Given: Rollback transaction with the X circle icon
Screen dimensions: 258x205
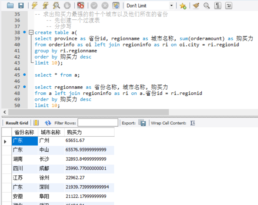Looking at the screenshot, I should click(105, 6).
